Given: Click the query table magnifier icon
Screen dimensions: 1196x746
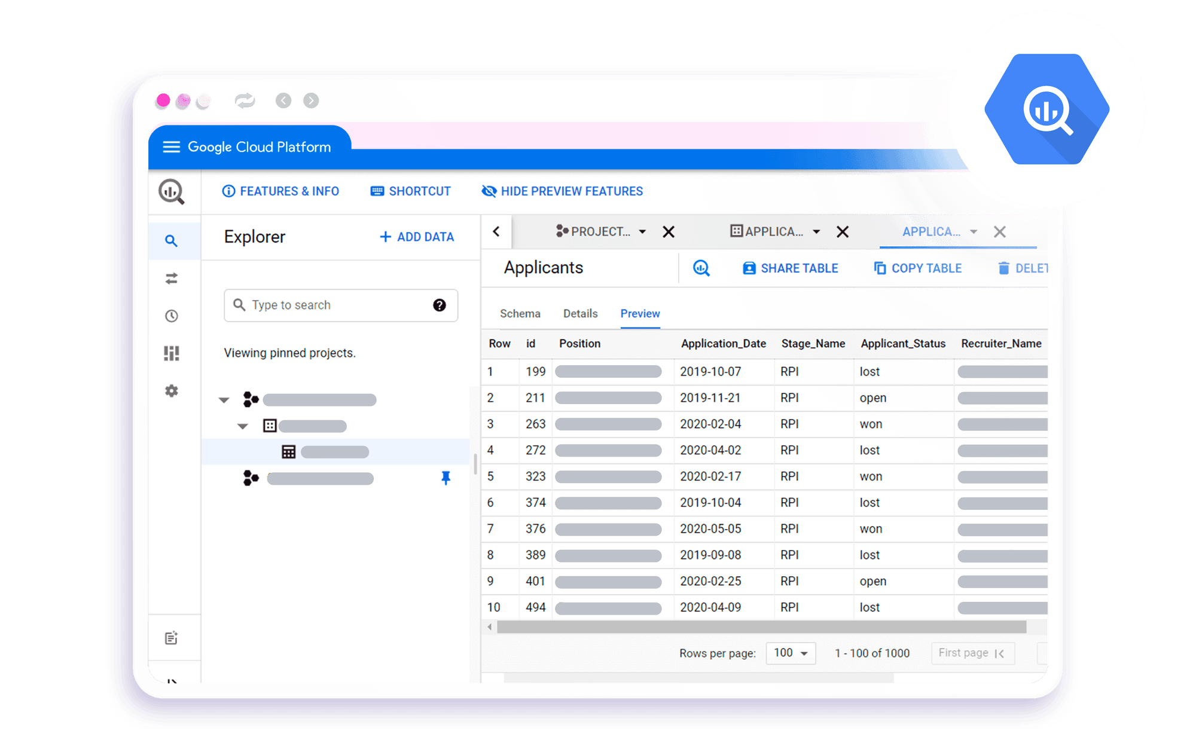Looking at the screenshot, I should click(x=701, y=268).
